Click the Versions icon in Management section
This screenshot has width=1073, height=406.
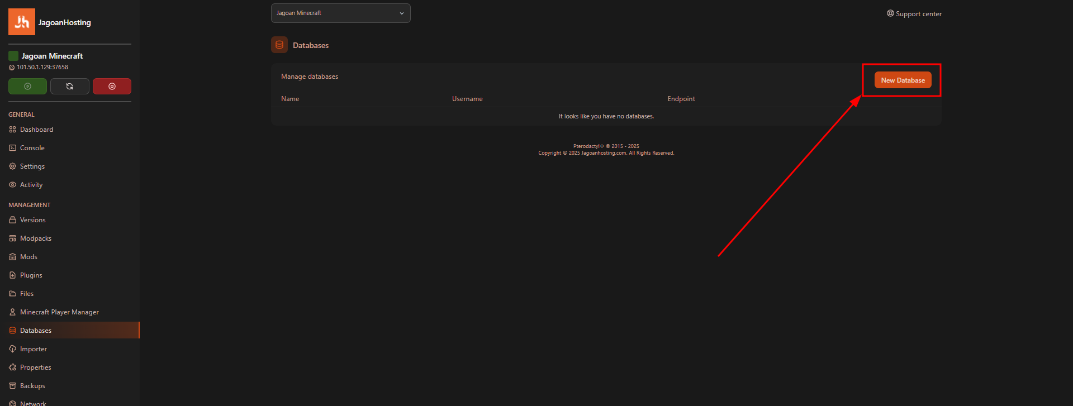(x=12, y=220)
